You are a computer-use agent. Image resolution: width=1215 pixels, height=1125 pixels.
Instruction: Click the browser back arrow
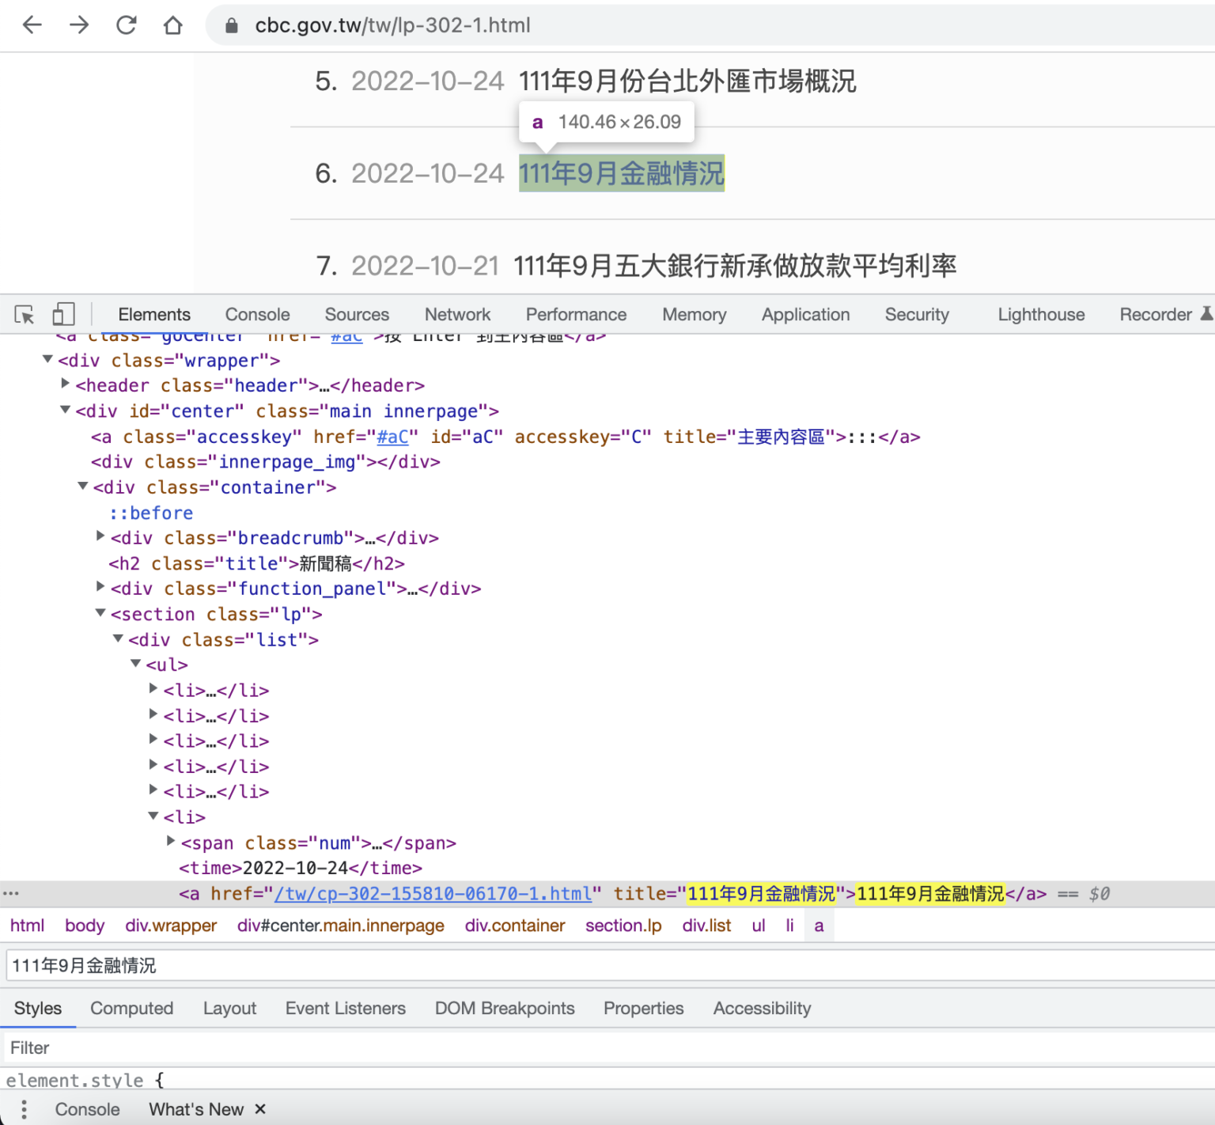(32, 25)
